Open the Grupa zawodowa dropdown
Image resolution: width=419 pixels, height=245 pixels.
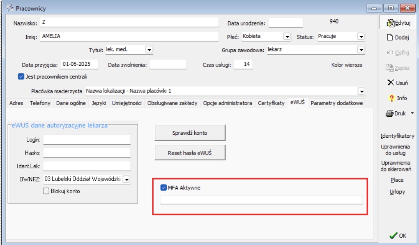tap(361, 50)
